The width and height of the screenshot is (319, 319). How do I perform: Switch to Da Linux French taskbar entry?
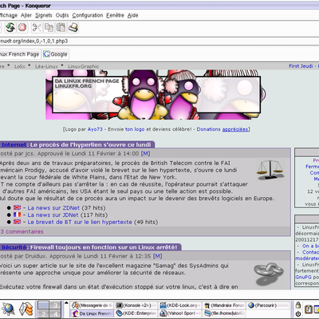(x=93, y=313)
